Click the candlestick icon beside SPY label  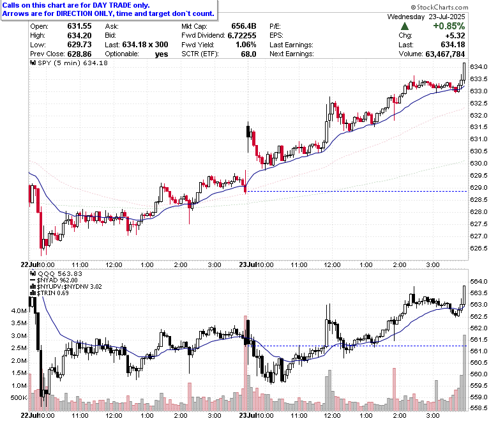click(x=33, y=63)
